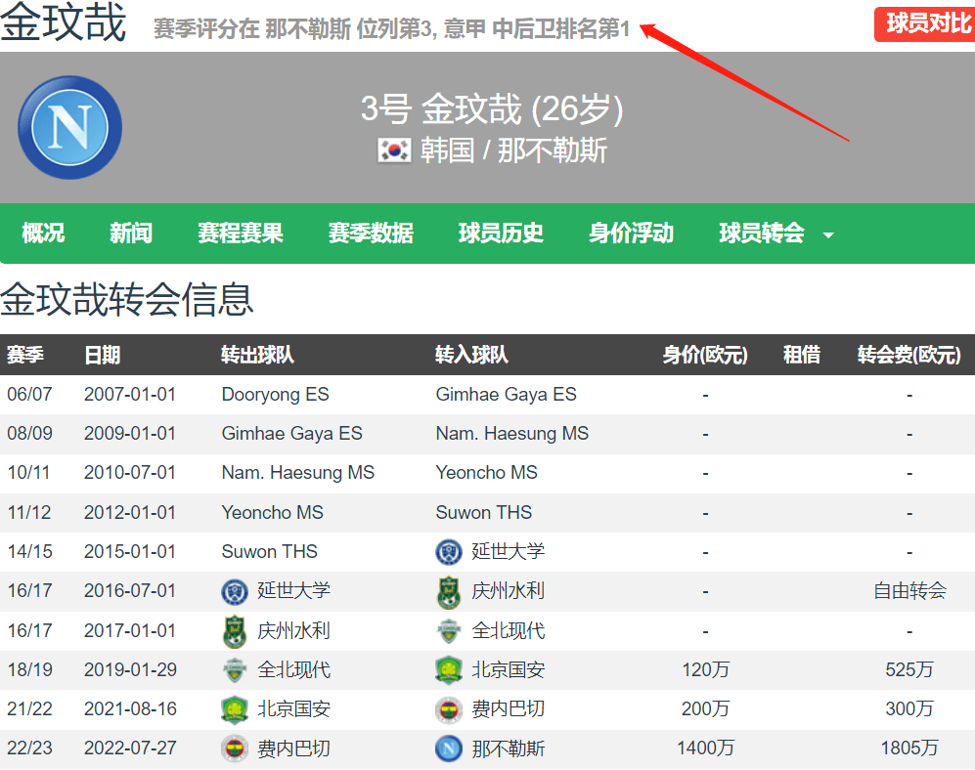Screen dimensions: 975x770
Task: Click the South Korea flag icon
Action: [394, 150]
